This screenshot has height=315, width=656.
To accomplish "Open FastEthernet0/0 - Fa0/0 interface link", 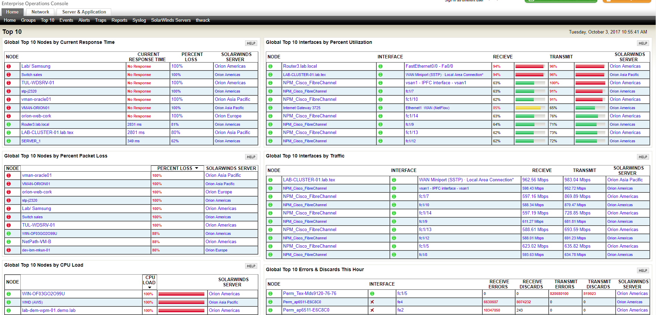I will point(429,66).
